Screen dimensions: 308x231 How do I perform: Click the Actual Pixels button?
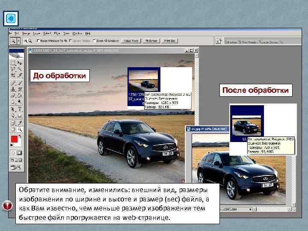[131, 41]
